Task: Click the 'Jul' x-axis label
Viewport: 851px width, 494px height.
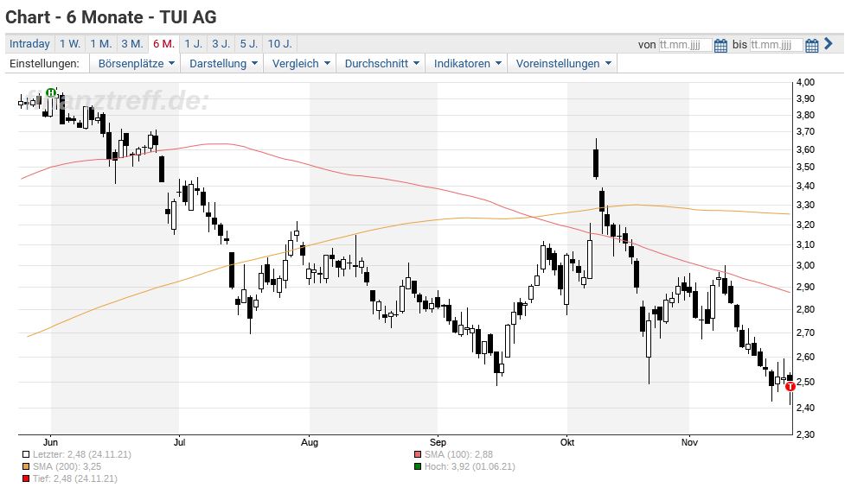Action: [179, 442]
